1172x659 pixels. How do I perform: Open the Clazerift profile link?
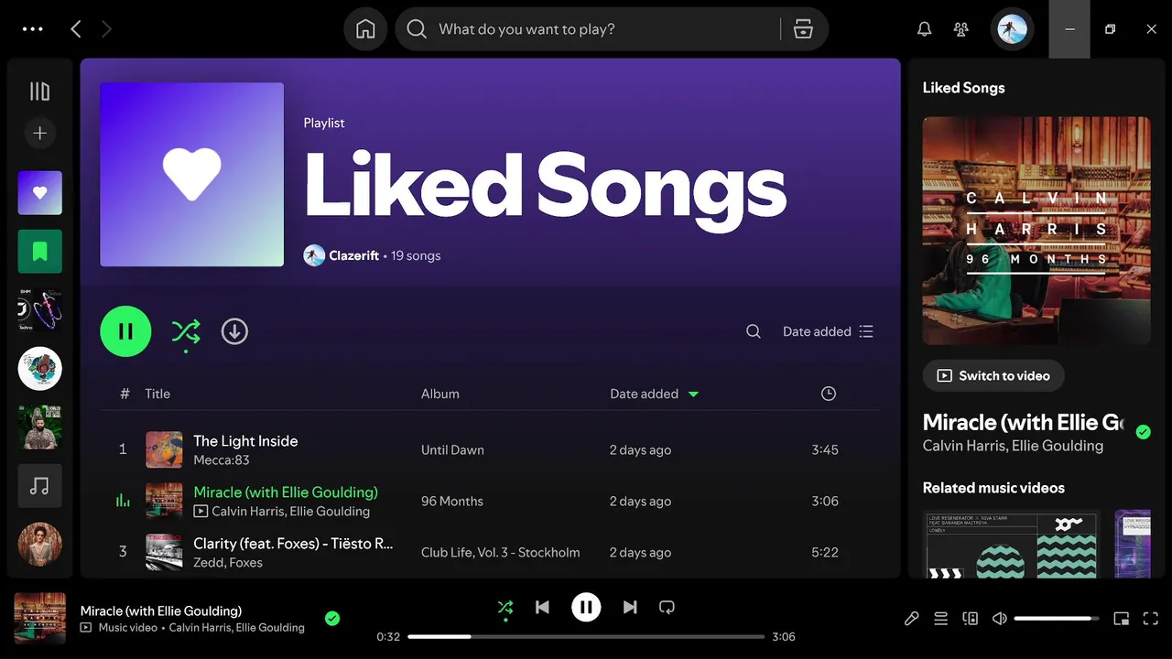point(353,255)
